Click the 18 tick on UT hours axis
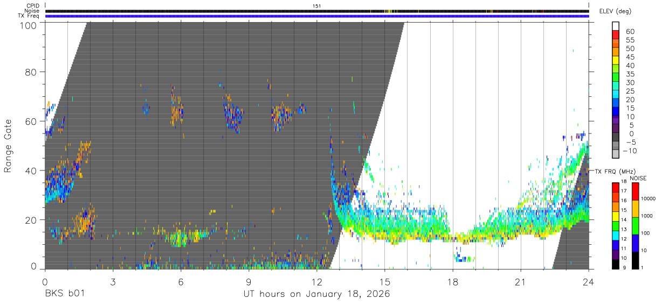The height and width of the screenshot is (305, 662). (453, 281)
